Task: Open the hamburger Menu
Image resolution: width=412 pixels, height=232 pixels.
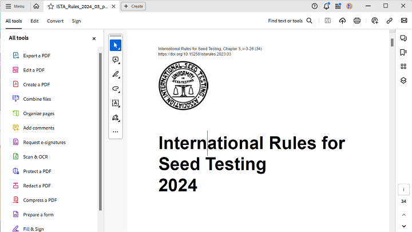Action: tap(15, 6)
